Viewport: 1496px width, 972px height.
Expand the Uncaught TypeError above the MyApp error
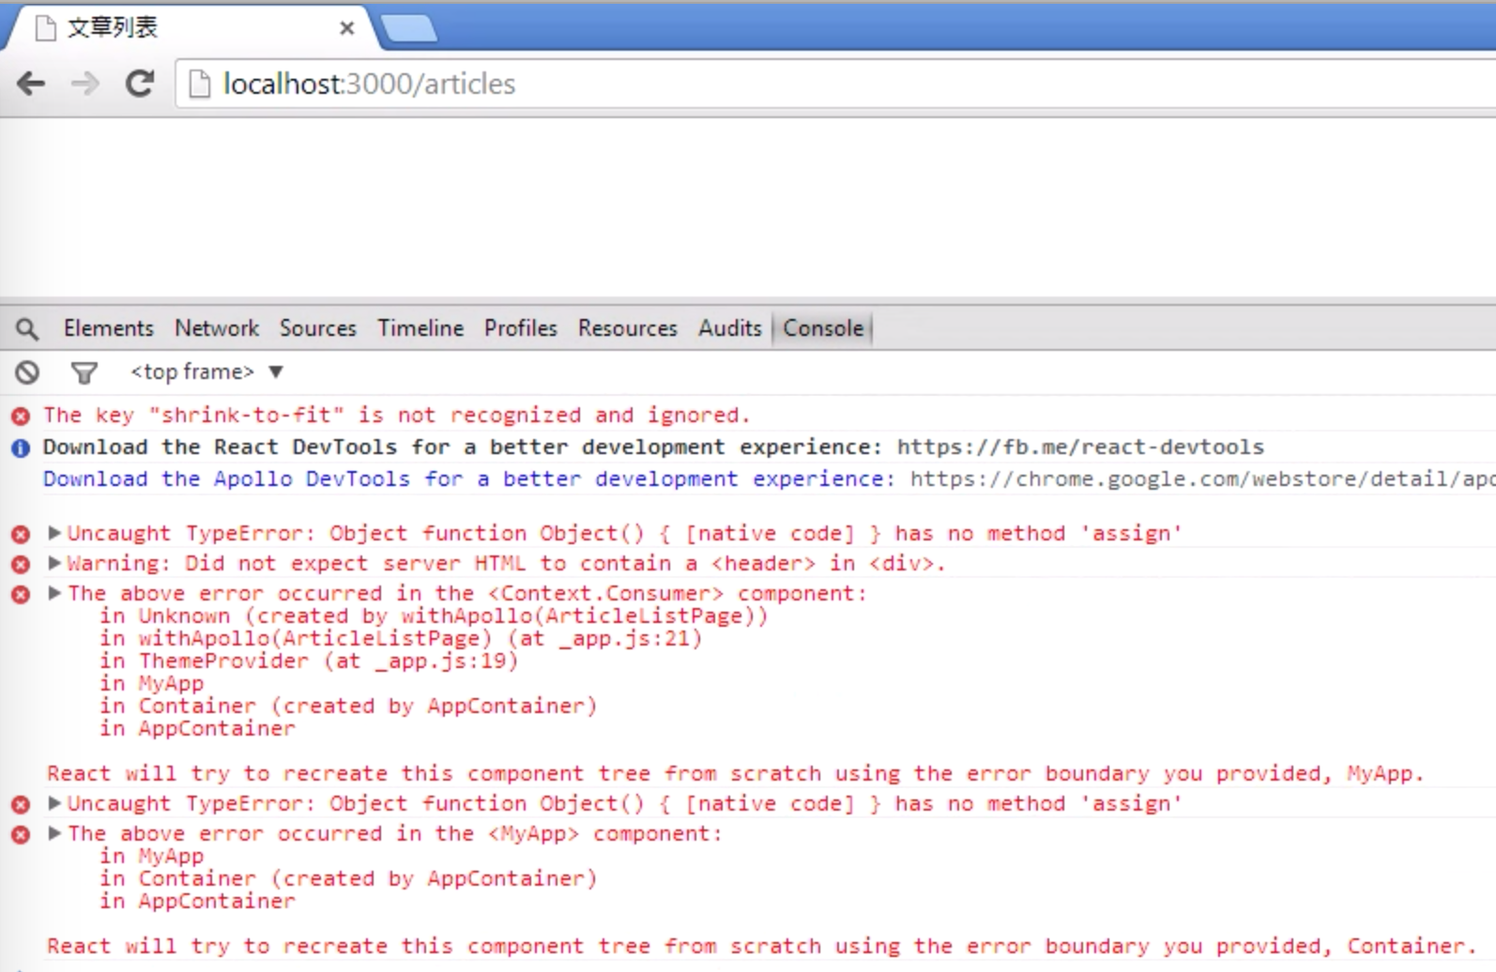54,803
